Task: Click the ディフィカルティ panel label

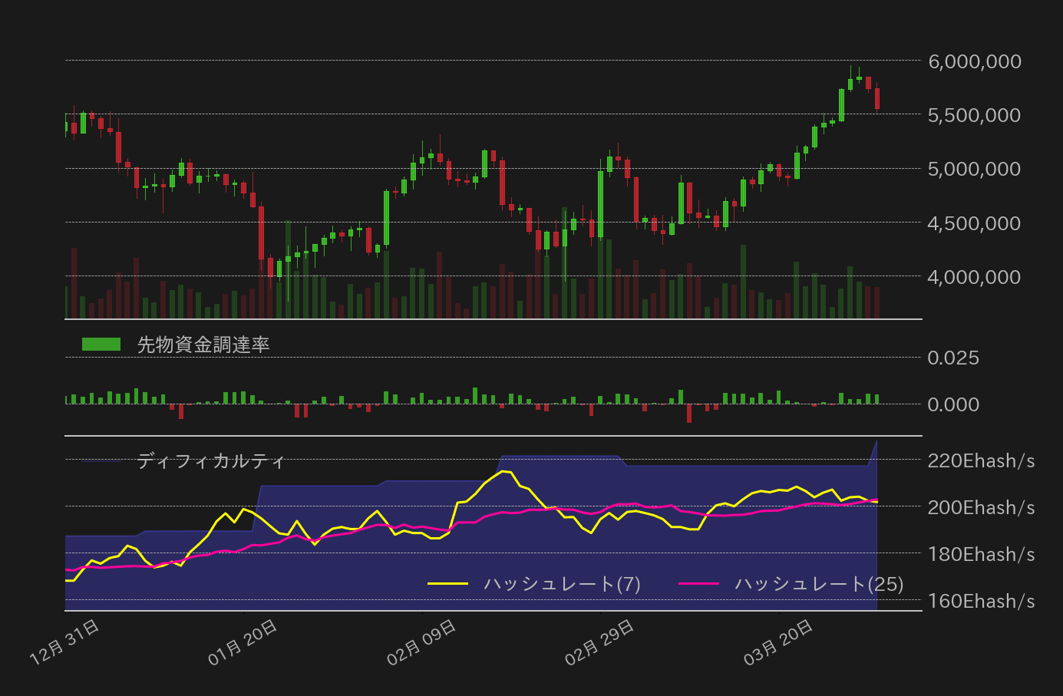Action: pos(211,460)
